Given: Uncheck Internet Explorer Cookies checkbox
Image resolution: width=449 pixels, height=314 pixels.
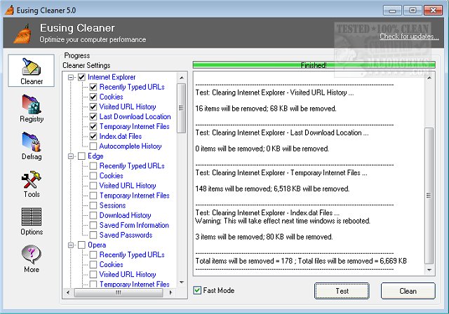Looking at the screenshot, I should (93, 97).
